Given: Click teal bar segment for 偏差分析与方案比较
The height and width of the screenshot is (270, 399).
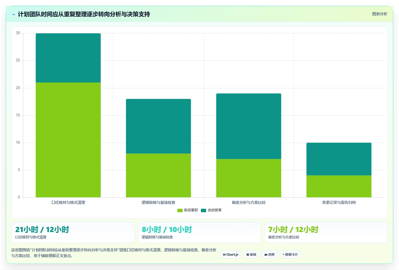Looking at the screenshot, I should pos(249,126).
